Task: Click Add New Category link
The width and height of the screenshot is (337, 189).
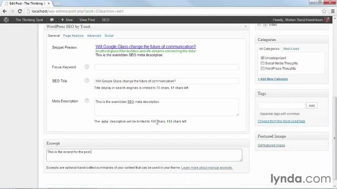Action: pyautogui.click(x=273, y=79)
